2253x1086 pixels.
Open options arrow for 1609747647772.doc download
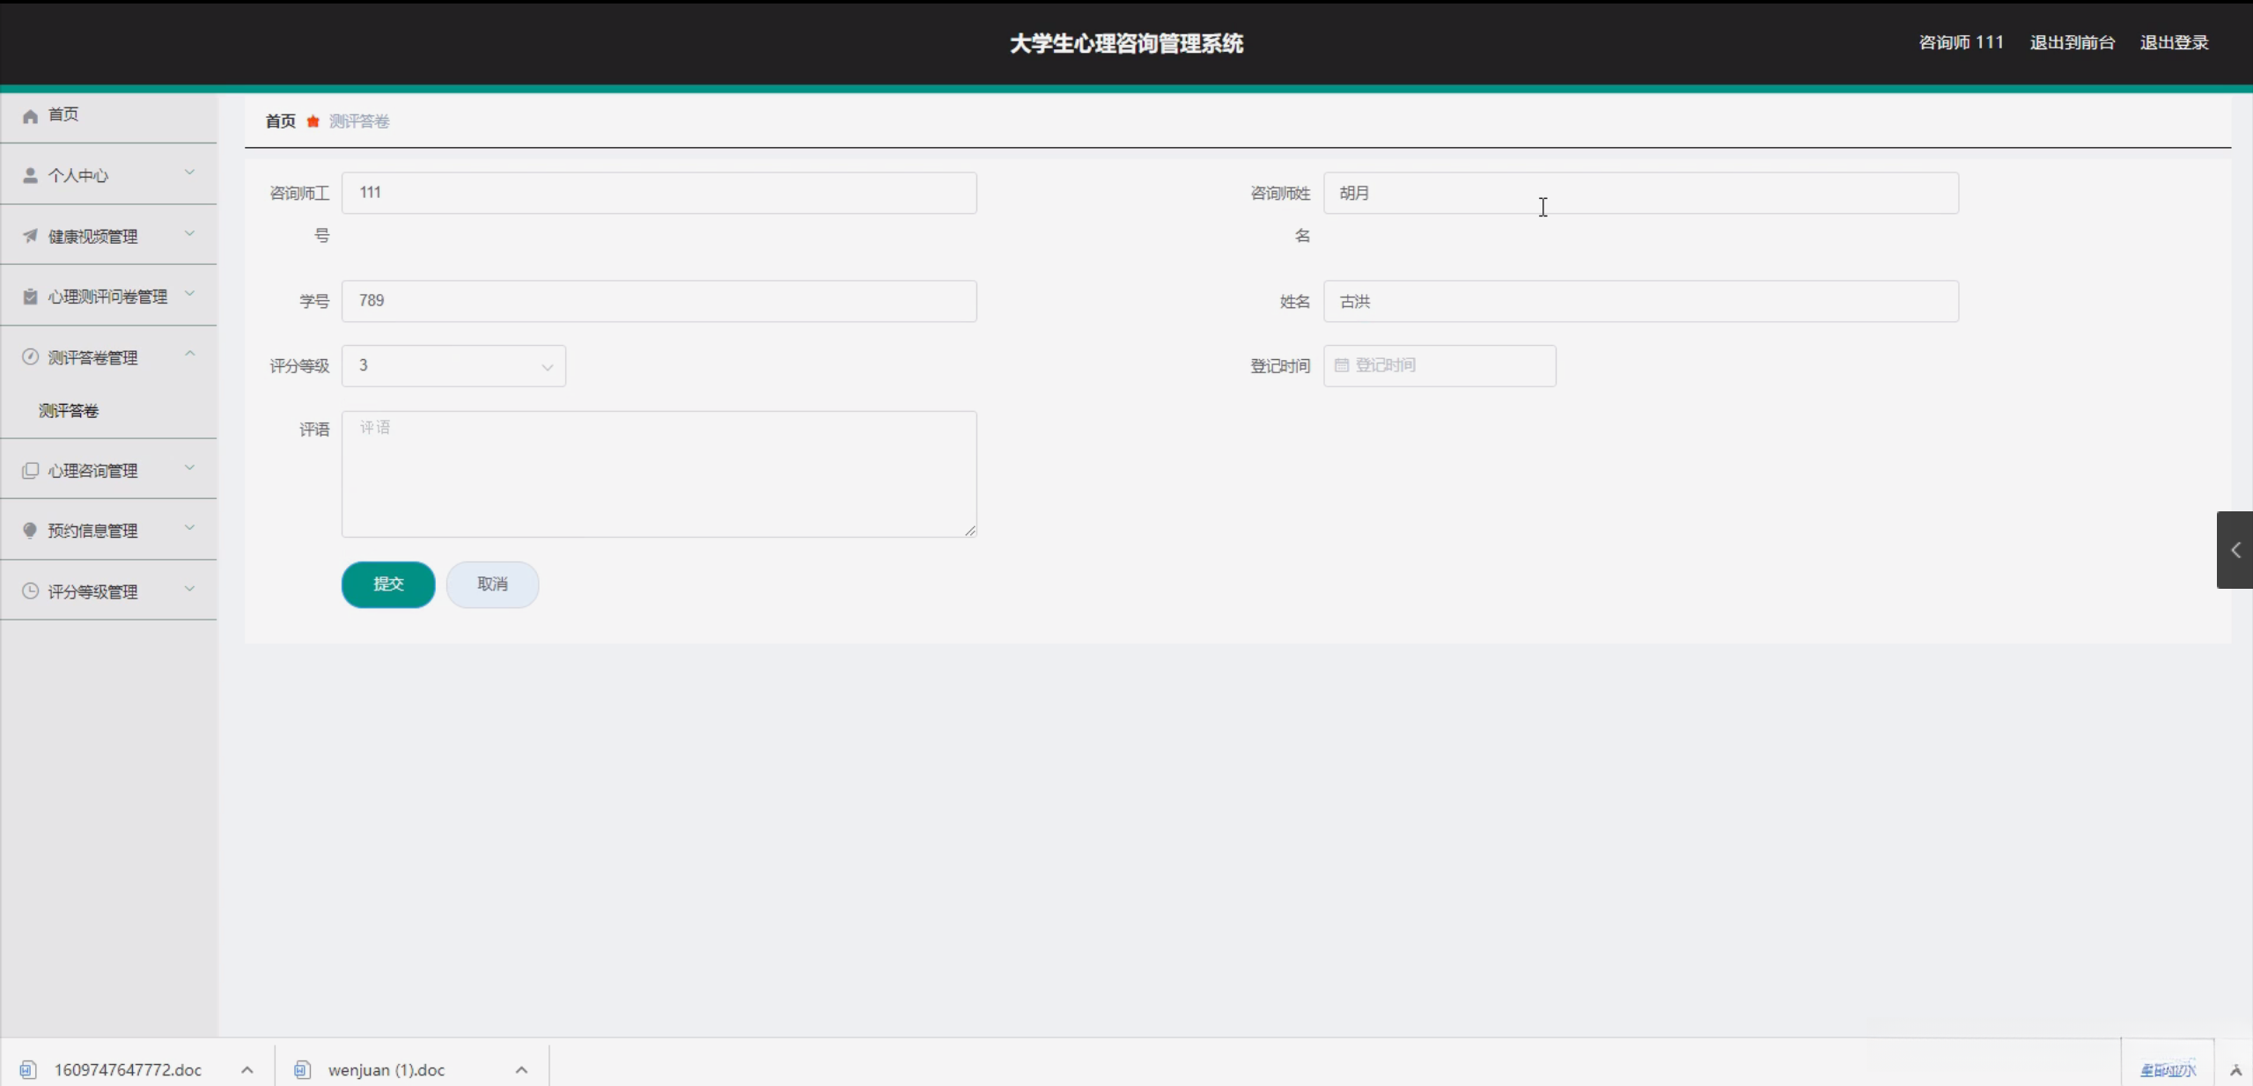coord(247,1070)
